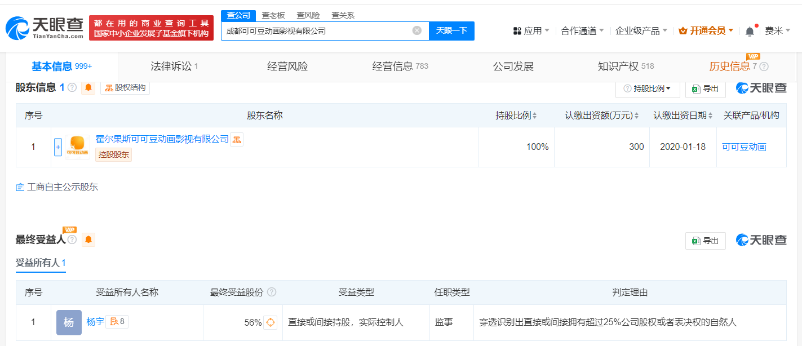Click the help icon beside 股东信息
The image size is (802, 346).
[72, 88]
